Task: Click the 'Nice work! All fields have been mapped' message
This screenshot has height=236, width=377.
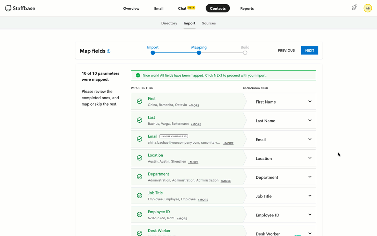Action: click(x=205, y=76)
